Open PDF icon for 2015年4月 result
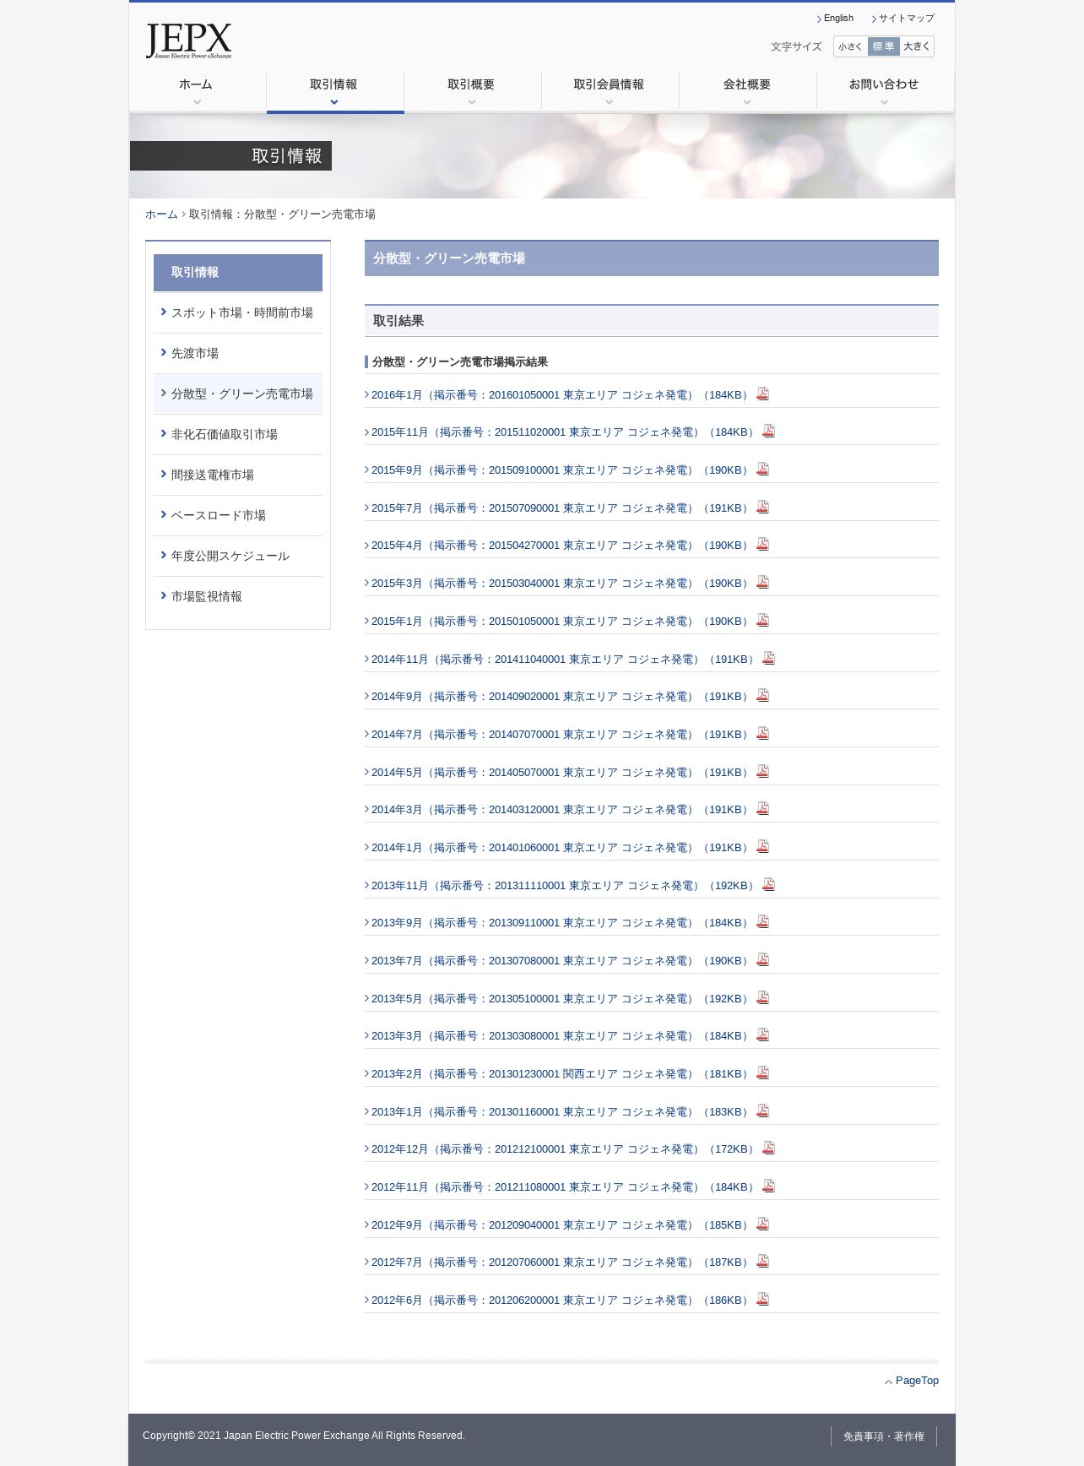1084x1466 pixels. click(763, 544)
